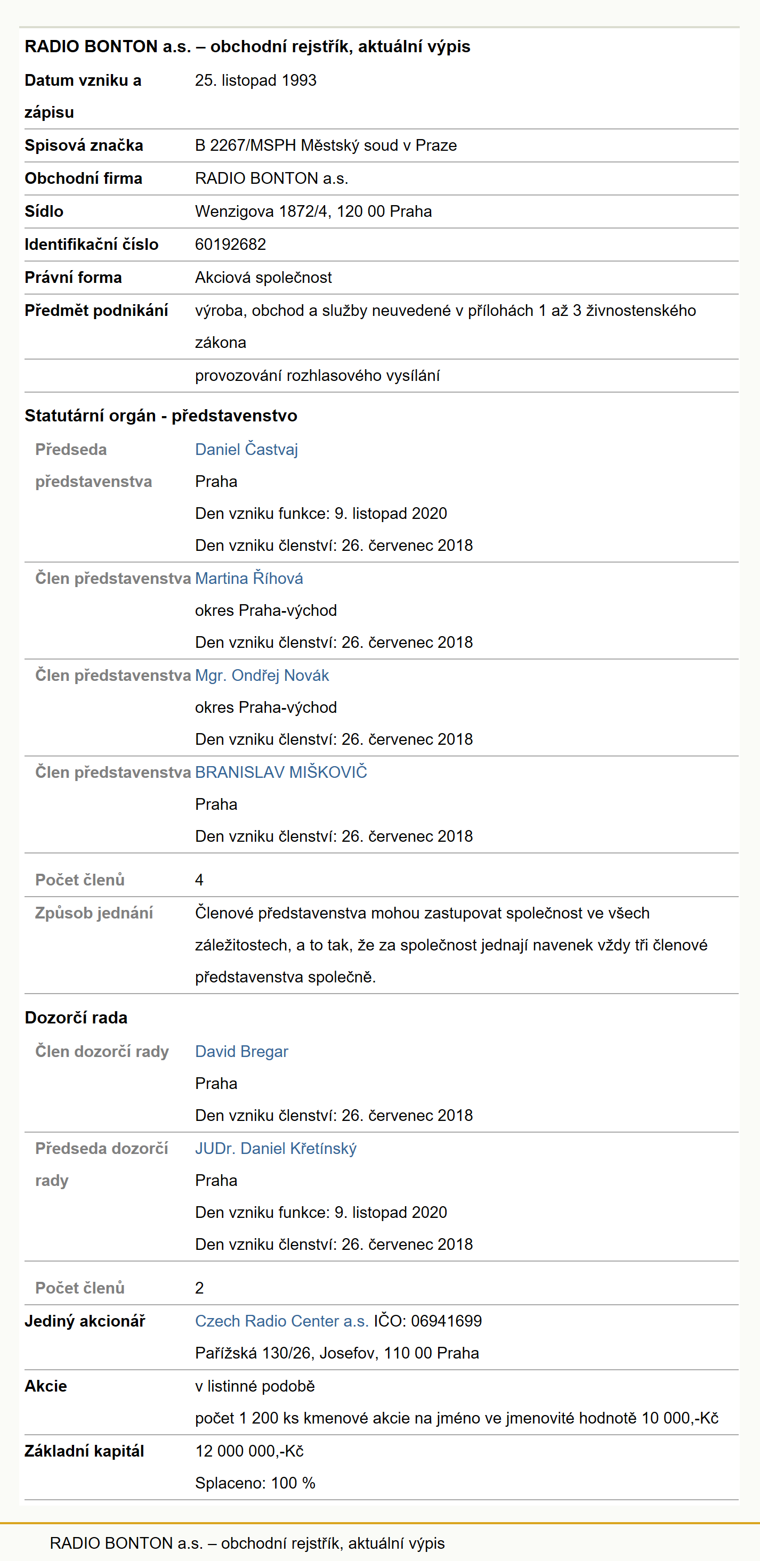This screenshot has height=1561, width=760.
Task: Click the Základní kapitál value 12 000 000,-Kč
Action: tap(249, 1451)
